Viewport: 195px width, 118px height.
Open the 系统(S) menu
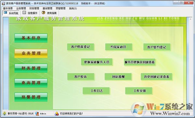(73, 8)
